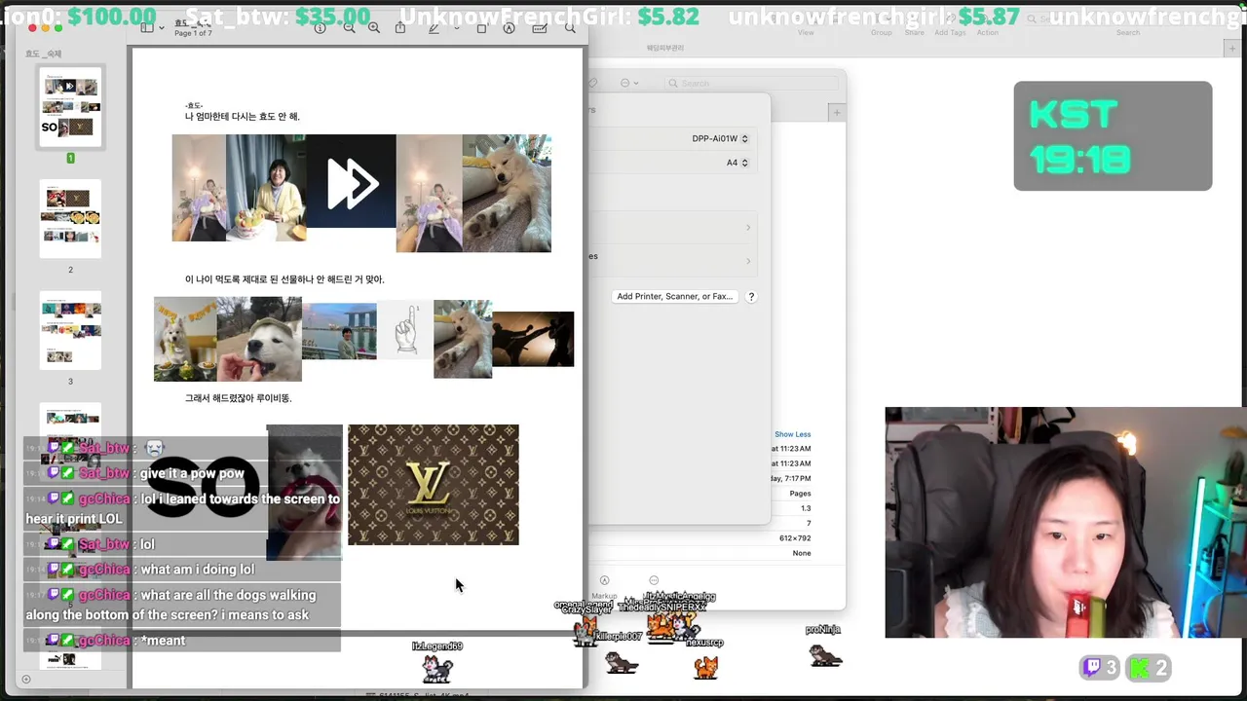Zoom in on the PDF page
Screen dimensions: 1247x701
pyautogui.click(x=374, y=28)
